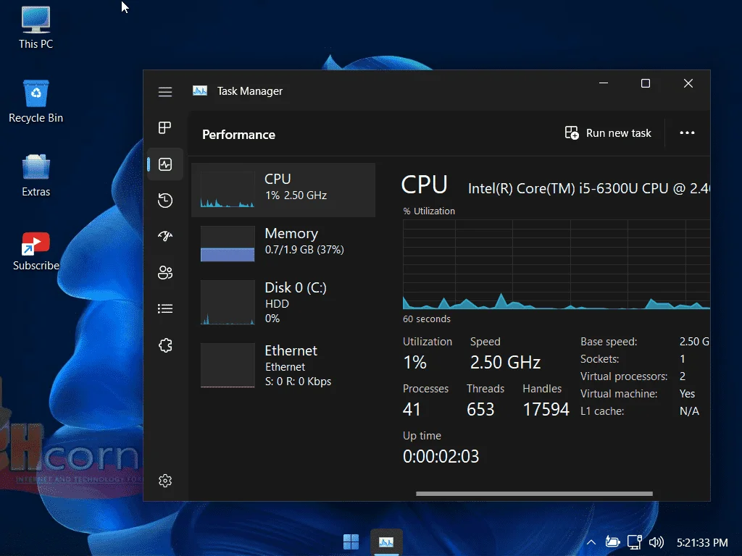This screenshot has height=556, width=742.
Task: Click the Disk 0 mini graph thumbnail
Action: (228, 303)
